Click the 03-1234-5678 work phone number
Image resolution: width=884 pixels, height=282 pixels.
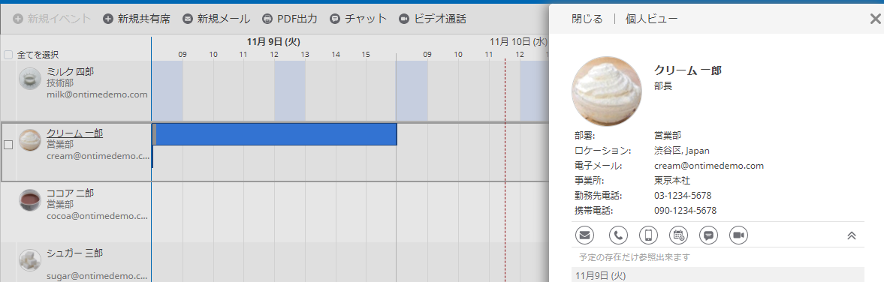click(x=683, y=195)
